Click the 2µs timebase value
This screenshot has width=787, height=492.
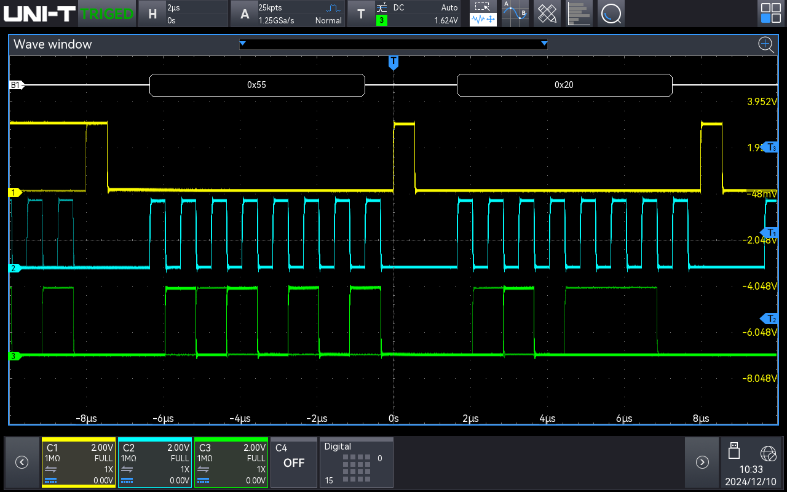(x=173, y=7)
